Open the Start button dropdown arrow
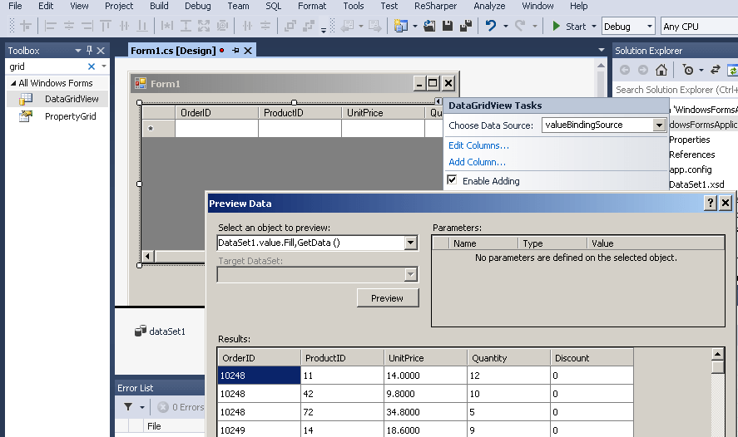This screenshot has height=437, width=738. [593, 27]
